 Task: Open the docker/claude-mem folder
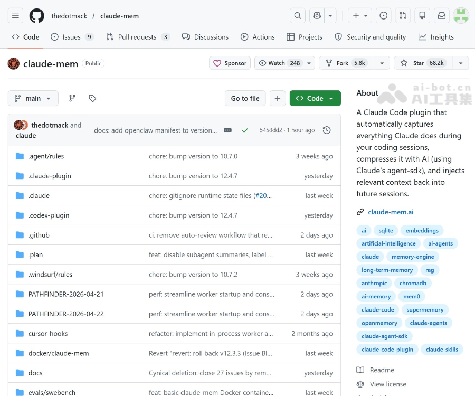click(59, 353)
